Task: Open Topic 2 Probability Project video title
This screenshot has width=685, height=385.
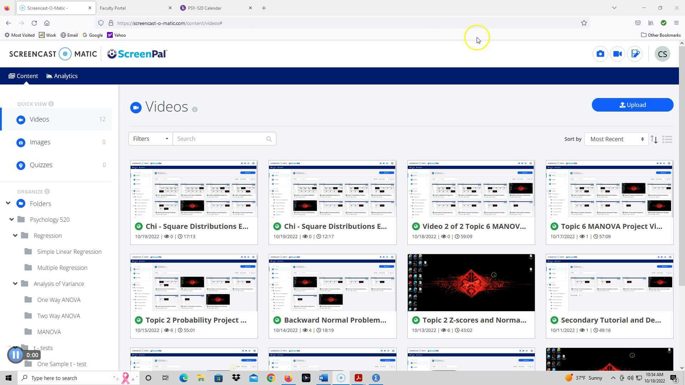Action: (196, 320)
